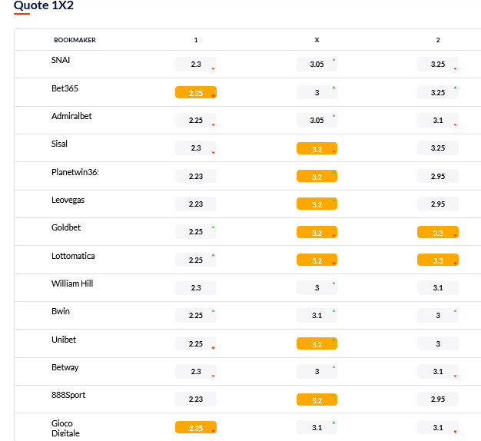Image resolution: width=481 pixels, height=441 pixels.
Task: Click the green up arrow in Goldbet's 1 odds
Action: coord(213,227)
